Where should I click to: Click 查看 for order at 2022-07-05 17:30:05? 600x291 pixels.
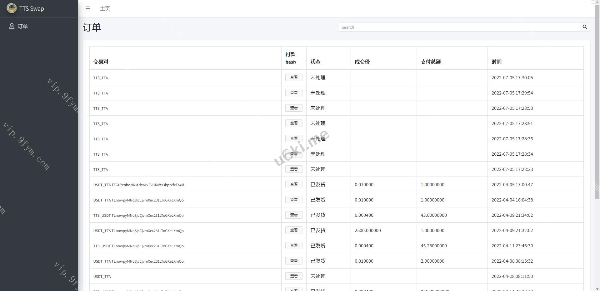point(293,77)
